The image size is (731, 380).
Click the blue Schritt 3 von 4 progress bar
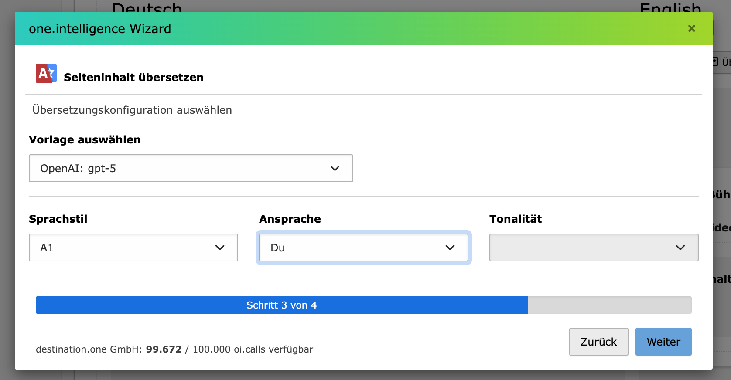point(281,305)
